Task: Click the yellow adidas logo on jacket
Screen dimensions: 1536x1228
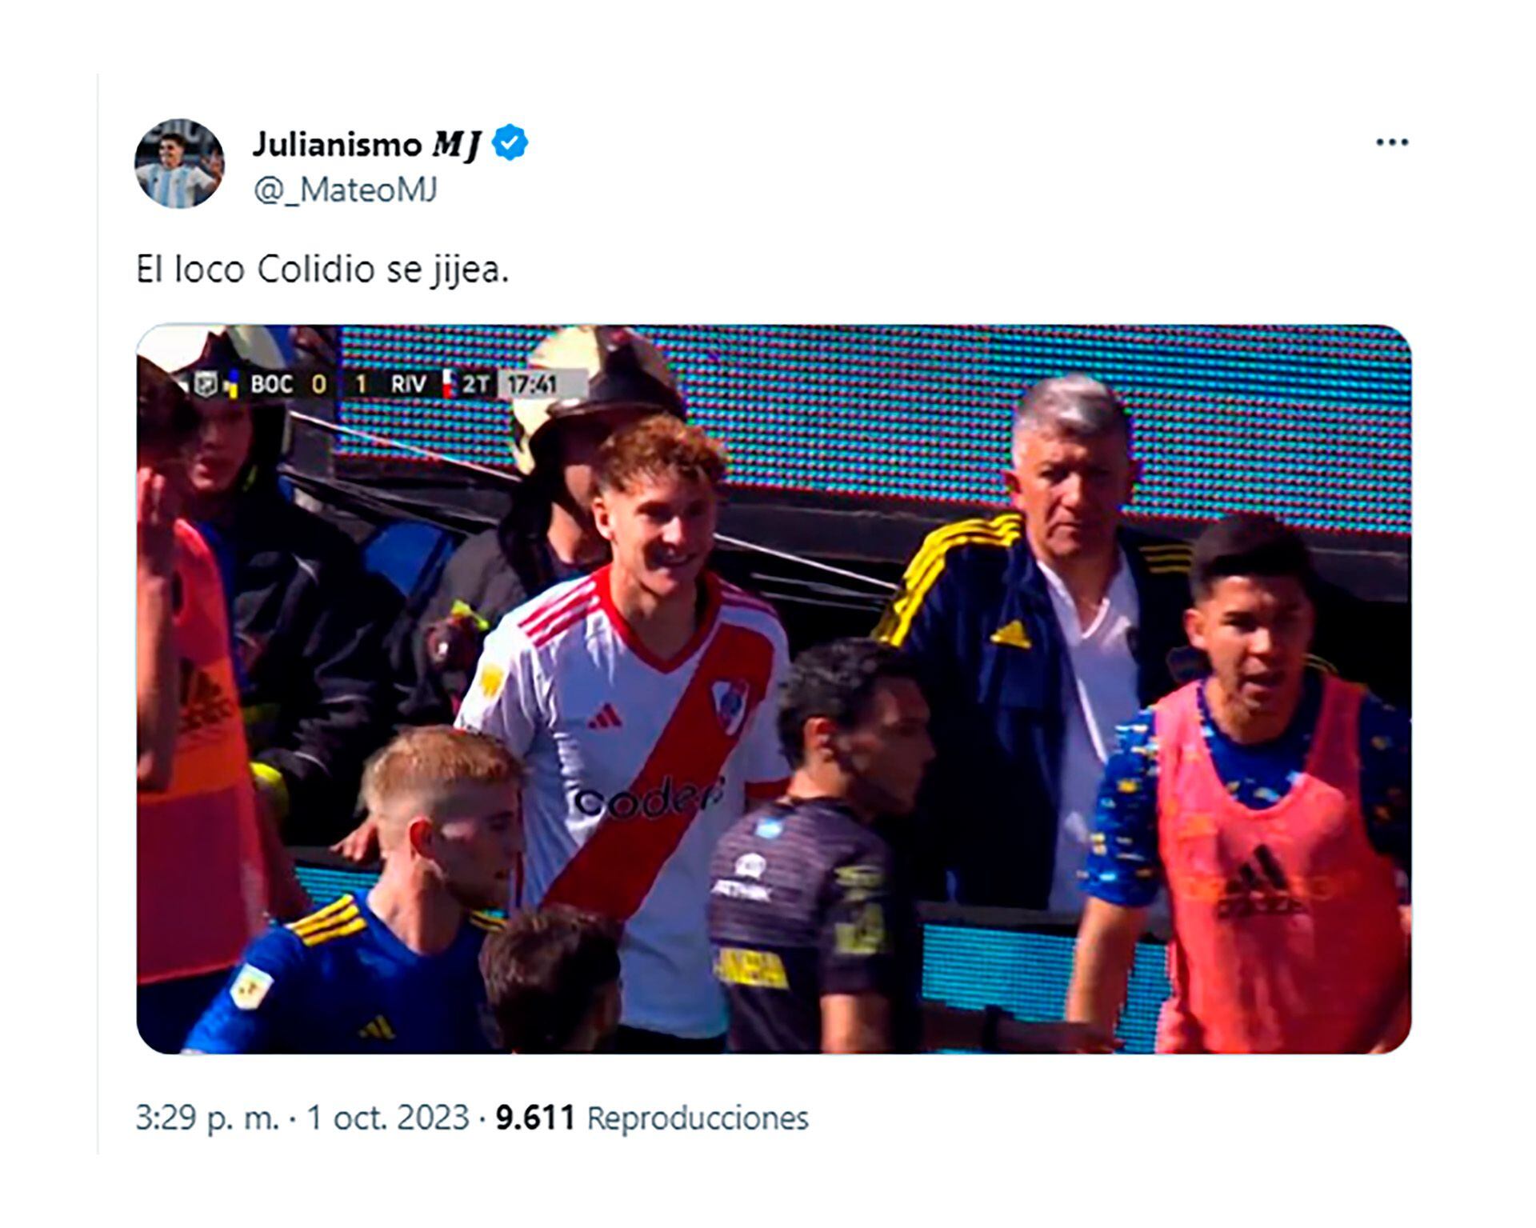Action: (1011, 634)
